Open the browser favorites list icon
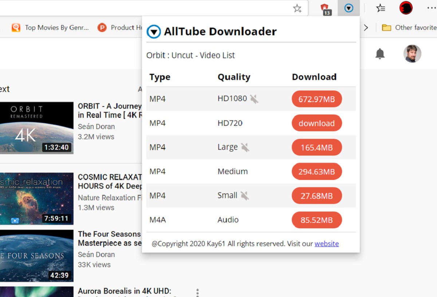Image resolution: width=437 pixels, height=297 pixels. click(x=381, y=8)
